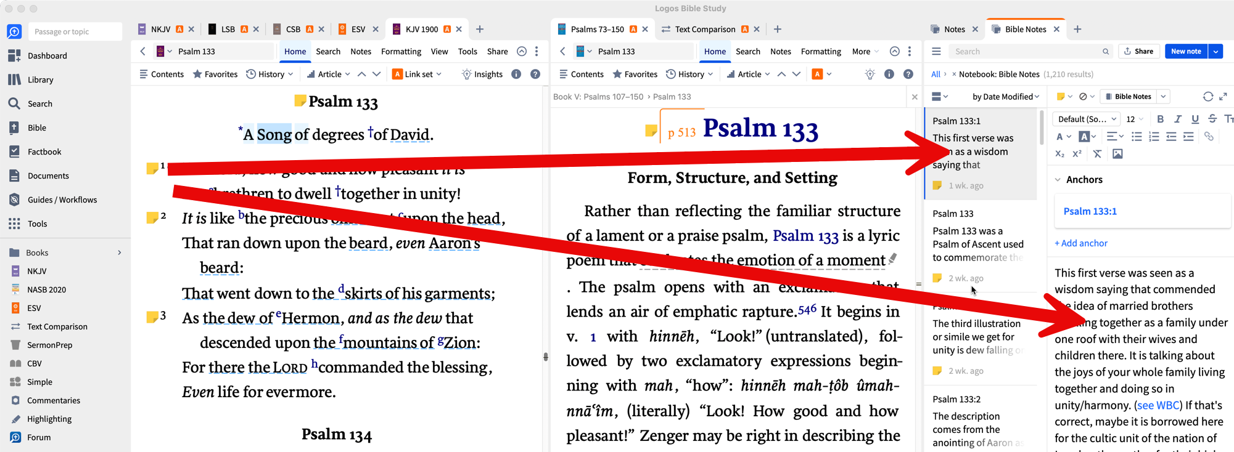Decrease indent in the note editor
This screenshot has height=452, width=1234.
pyautogui.click(x=1171, y=137)
